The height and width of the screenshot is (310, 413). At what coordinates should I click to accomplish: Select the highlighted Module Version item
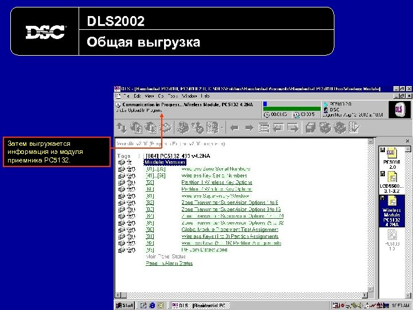tap(165, 162)
